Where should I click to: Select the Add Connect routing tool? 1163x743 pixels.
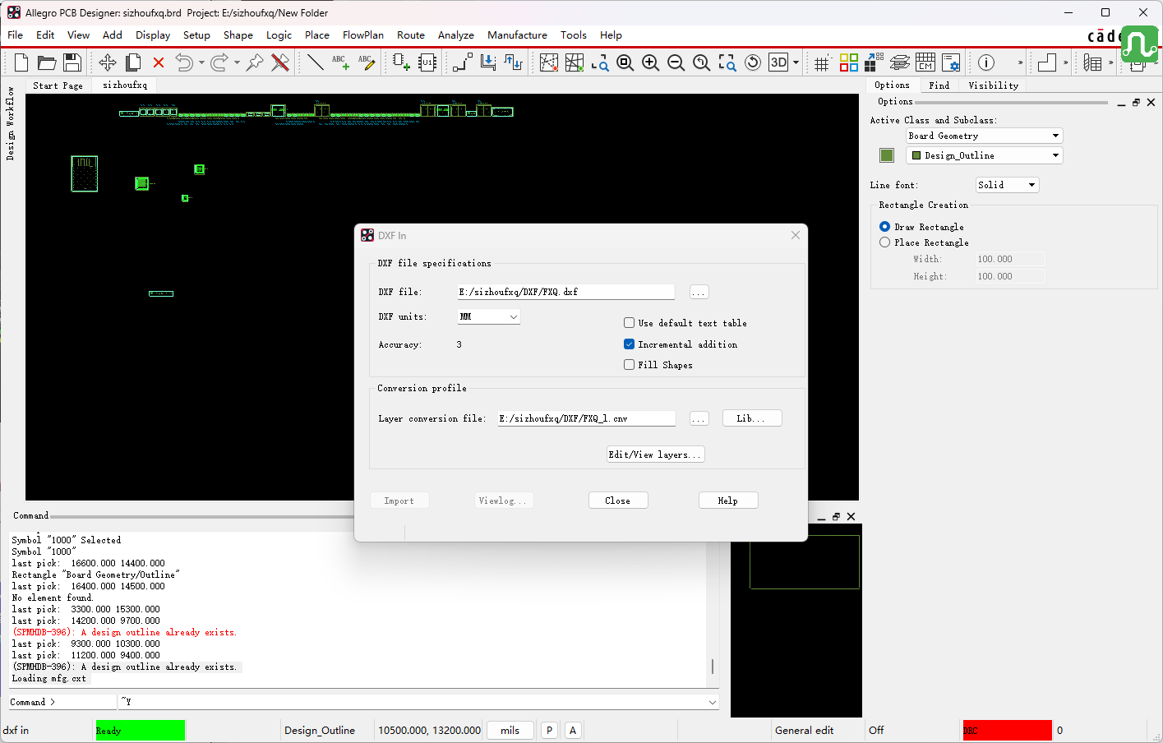tap(463, 62)
